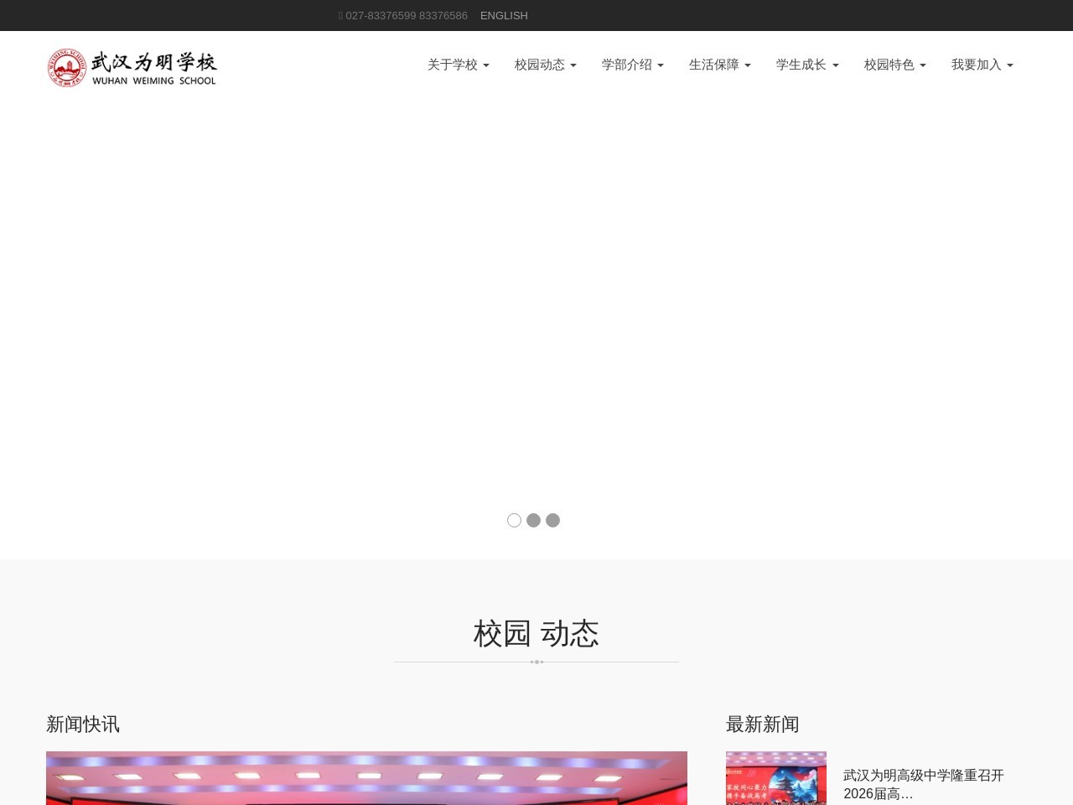This screenshot has height=805, width=1073.
Task: Open the 学部介绍 dropdown
Action: tap(633, 65)
